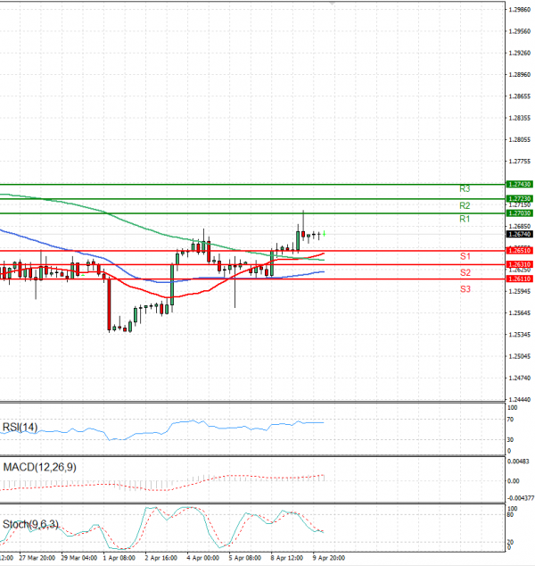The width and height of the screenshot is (535, 566).
Task: Click the -0.004377 MACD scale value
Action: (x=521, y=498)
